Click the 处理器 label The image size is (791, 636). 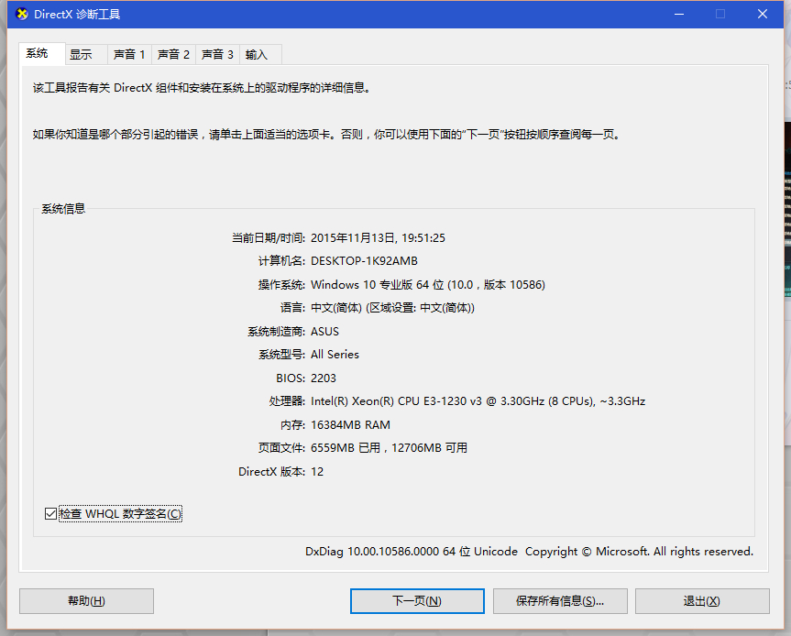point(287,401)
